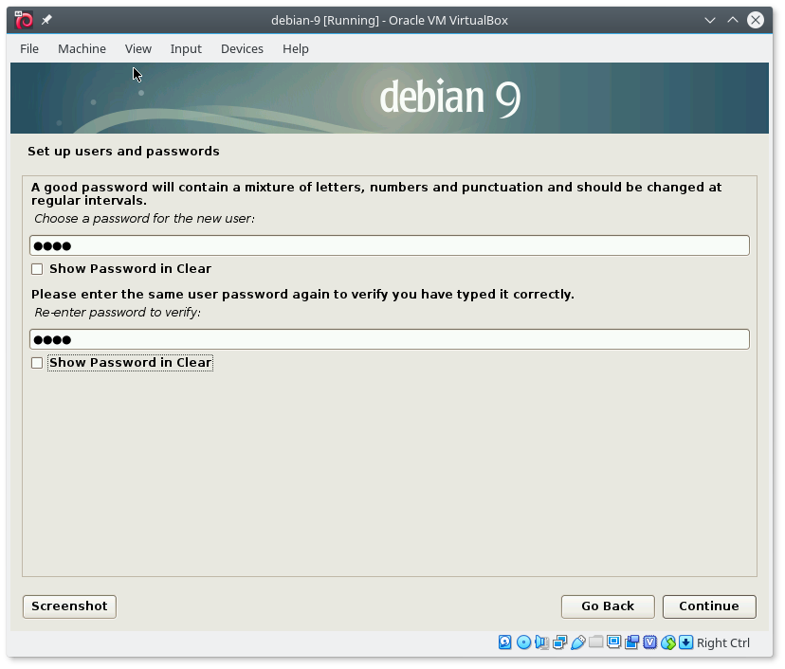This screenshot has height=669, width=785.
Task: Open the network adapters status icon
Action: 559,642
